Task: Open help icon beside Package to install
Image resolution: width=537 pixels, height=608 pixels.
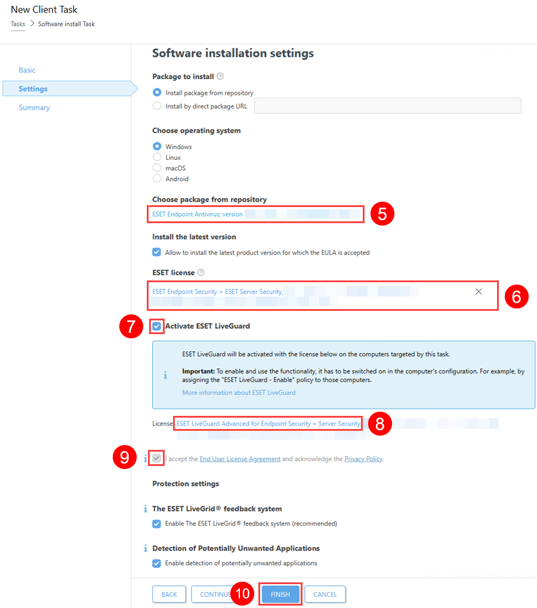Action: [x=220, y=76]
